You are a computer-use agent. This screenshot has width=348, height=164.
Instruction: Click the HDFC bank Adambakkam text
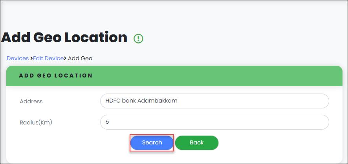tap(141, 101)
